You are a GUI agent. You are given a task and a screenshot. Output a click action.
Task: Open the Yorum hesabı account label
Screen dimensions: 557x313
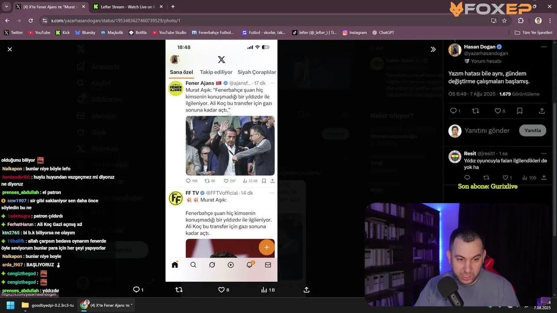pyautogui.click(x=483, y=61)
